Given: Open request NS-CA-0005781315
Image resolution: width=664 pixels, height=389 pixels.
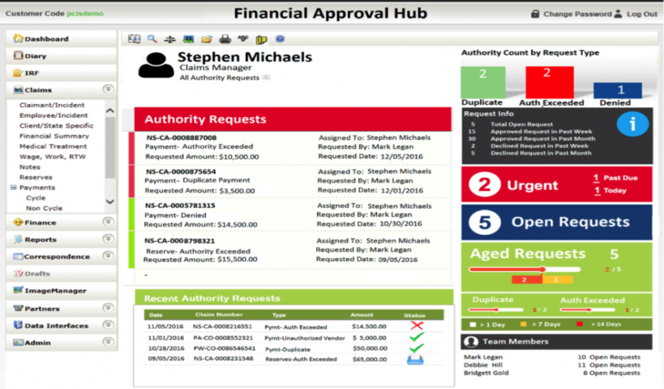Looking at the screenshot, I should coord(180,206).
